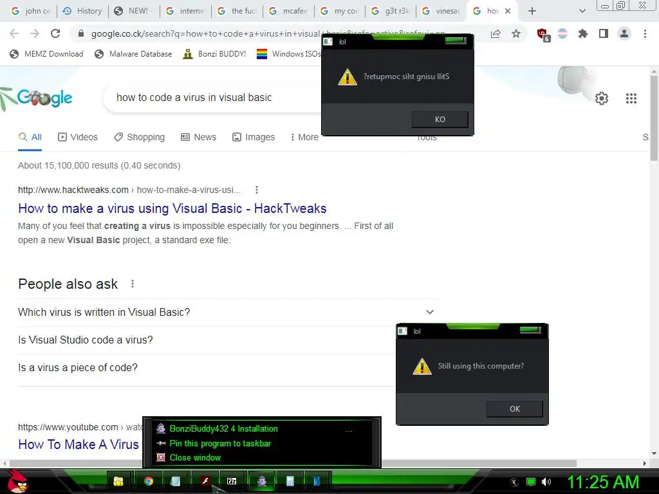Open the Windows ISOs bookmark

pos(289,54)
